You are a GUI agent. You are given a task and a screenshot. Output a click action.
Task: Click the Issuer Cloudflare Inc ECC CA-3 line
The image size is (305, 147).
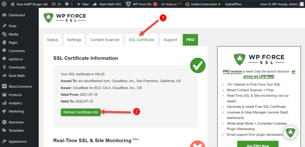[101, 88]
